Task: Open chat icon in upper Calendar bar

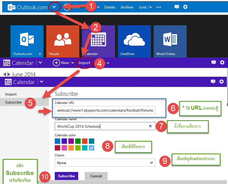Action: click(x=213, y=62)
